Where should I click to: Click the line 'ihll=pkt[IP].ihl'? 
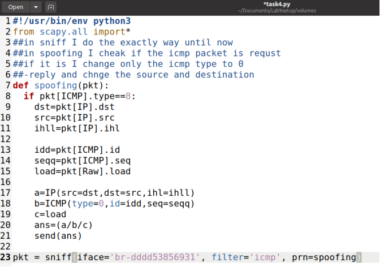[77, 128]
